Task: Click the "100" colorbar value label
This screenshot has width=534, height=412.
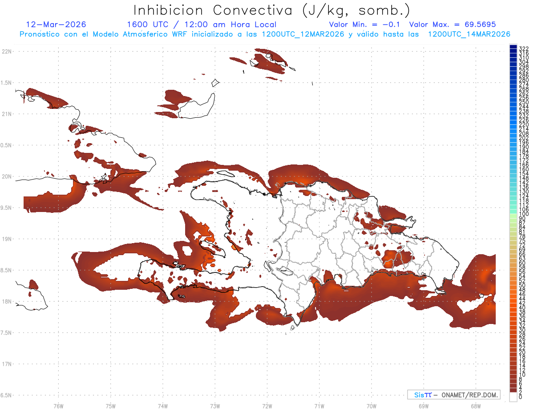Action: pos(524,214)
